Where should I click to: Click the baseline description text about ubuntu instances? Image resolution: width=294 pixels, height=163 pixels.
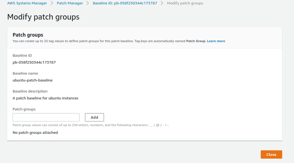tap(45, 98)
